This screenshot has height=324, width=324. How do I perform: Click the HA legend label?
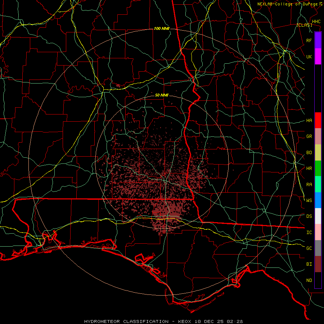pos(309,121)
